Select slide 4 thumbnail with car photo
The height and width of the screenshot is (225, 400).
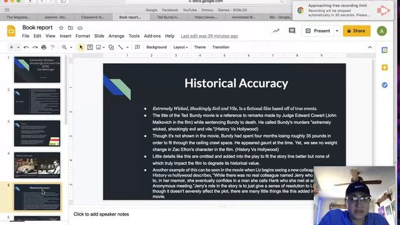tap(37, 165)
